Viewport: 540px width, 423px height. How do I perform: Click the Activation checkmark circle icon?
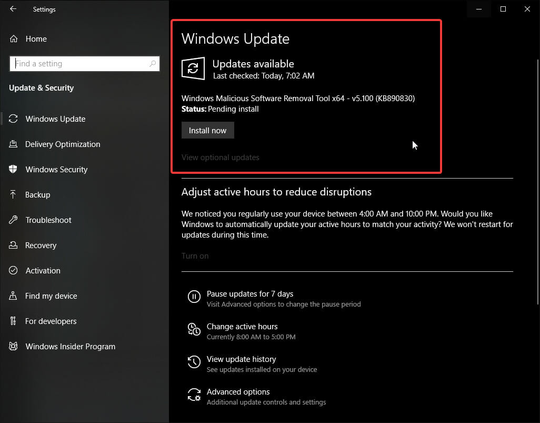click(13, 271)
